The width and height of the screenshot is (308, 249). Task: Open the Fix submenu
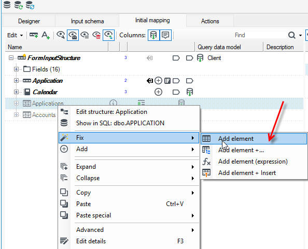[x=129, y=138]
